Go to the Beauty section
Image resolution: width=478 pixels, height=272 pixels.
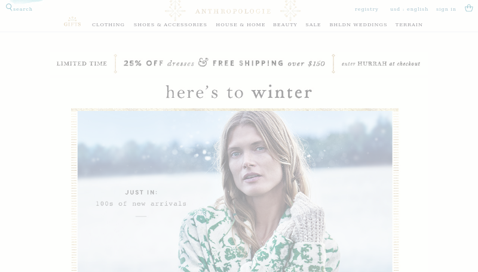click(x=285, y=24)
